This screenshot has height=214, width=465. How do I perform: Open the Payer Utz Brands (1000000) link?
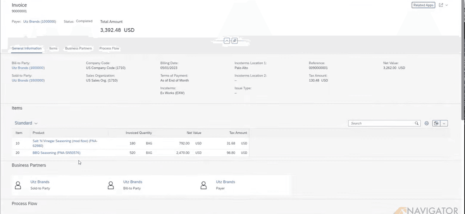coord(40,21)
